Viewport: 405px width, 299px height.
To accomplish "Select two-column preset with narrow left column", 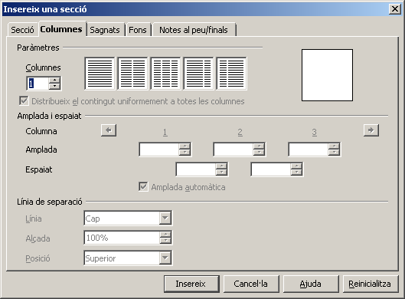I will (231, 74).
